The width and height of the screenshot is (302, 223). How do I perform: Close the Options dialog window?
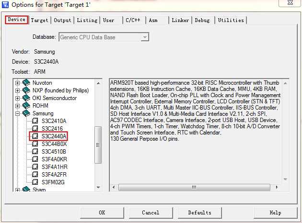click(x=290, y=3)
